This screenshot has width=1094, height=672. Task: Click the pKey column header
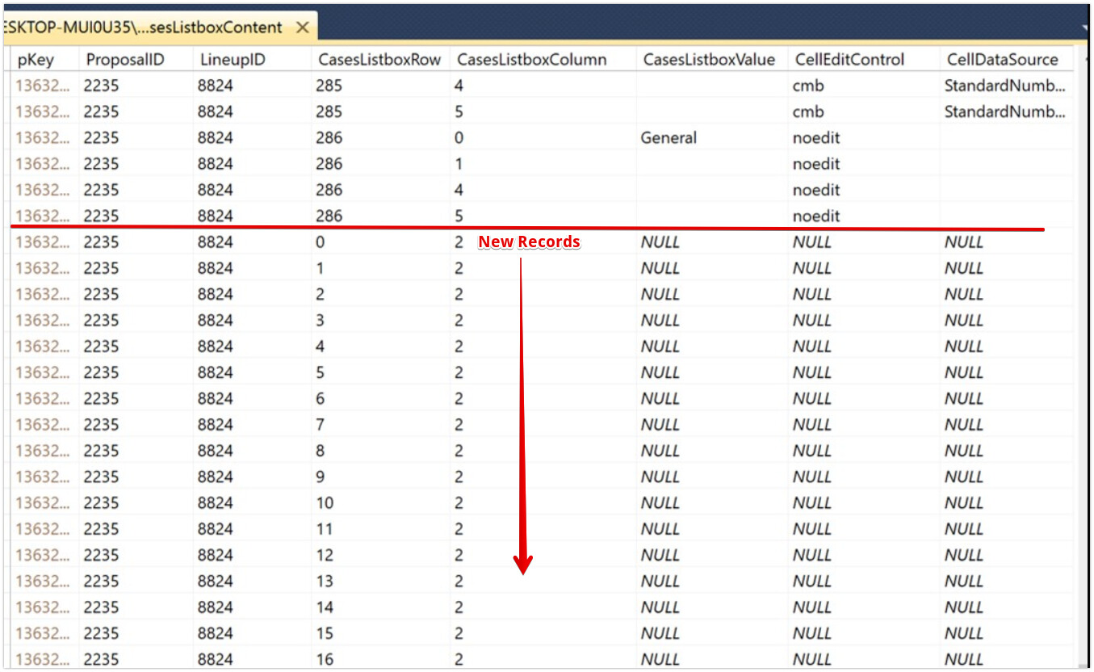click(x=36, y=59)
